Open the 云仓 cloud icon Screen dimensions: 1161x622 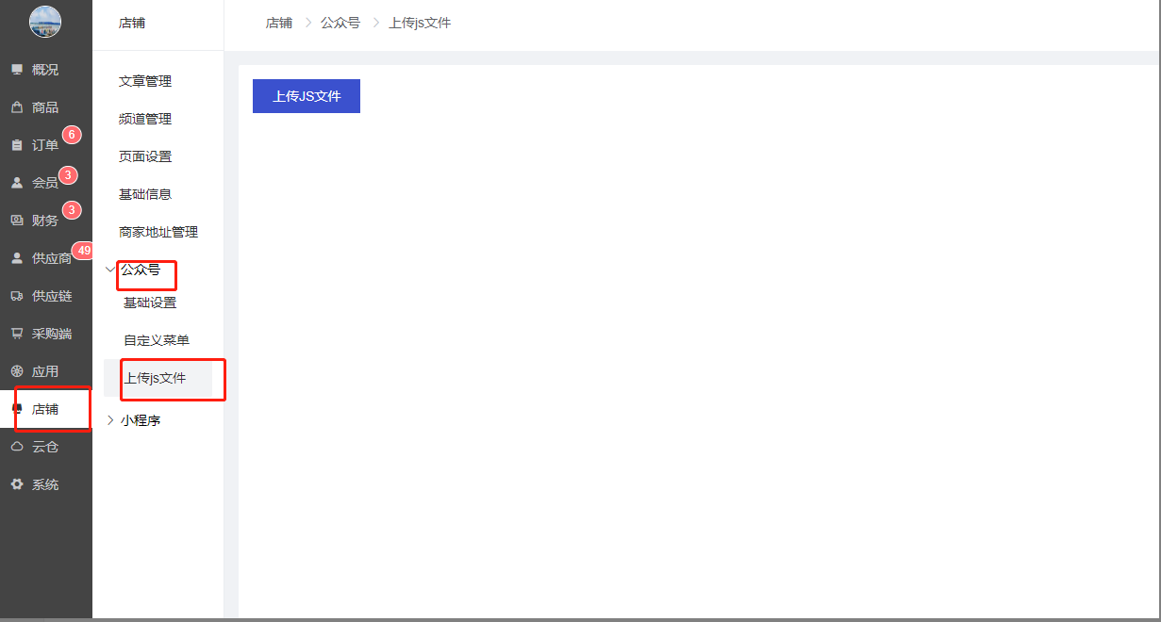click(x=17, y=447)
